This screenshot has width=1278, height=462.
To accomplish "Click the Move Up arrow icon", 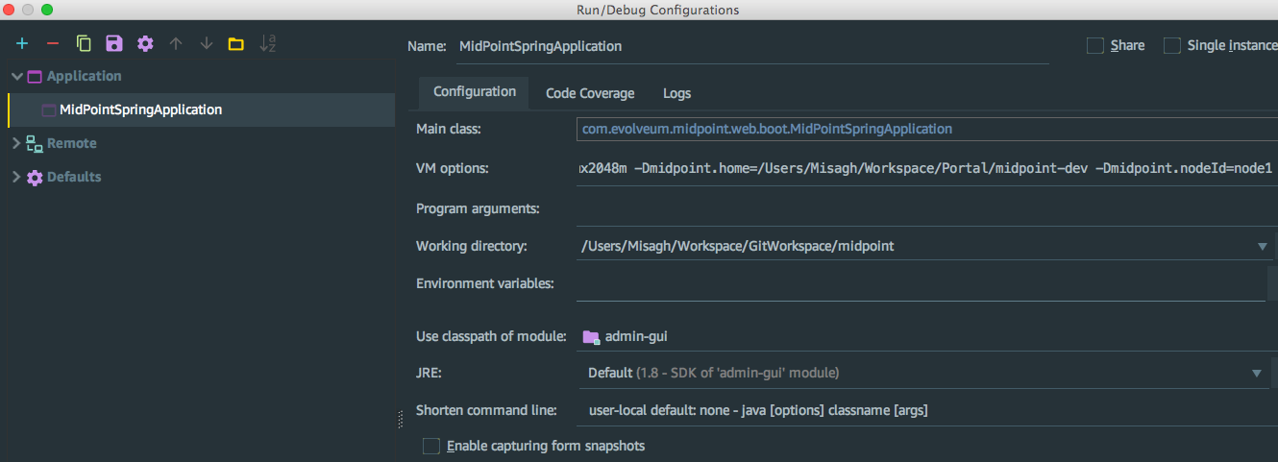I will [x=176, y=43].
